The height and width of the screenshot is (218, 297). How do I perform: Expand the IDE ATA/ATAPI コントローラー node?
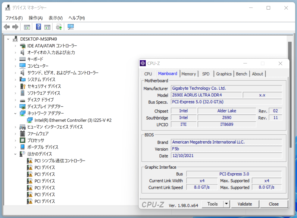[x=15, y=46]
